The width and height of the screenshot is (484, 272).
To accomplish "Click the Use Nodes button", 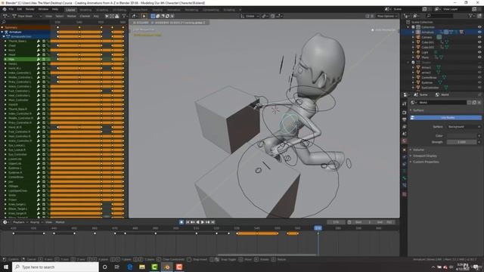I will click(446, 118).
